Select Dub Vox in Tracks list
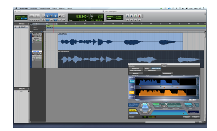This screenshot has height=131, width=217. (23, 28)
